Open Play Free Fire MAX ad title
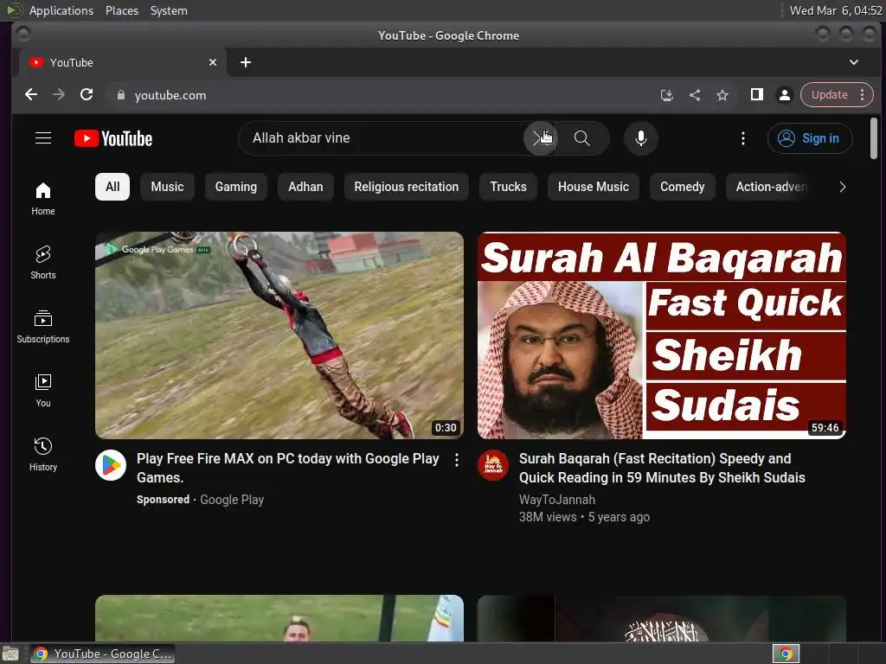This screenshot has height=664, width=886. tap(287, 468)
